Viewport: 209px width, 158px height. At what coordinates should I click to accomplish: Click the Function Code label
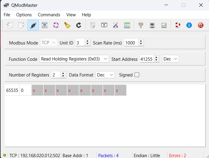point(23,59)
